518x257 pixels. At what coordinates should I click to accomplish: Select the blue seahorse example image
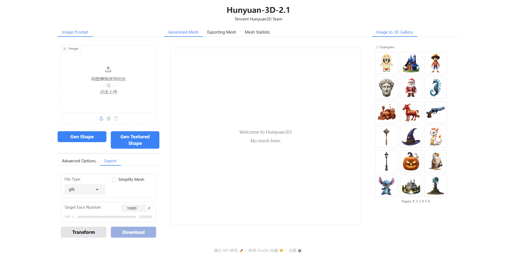[436, 88]
